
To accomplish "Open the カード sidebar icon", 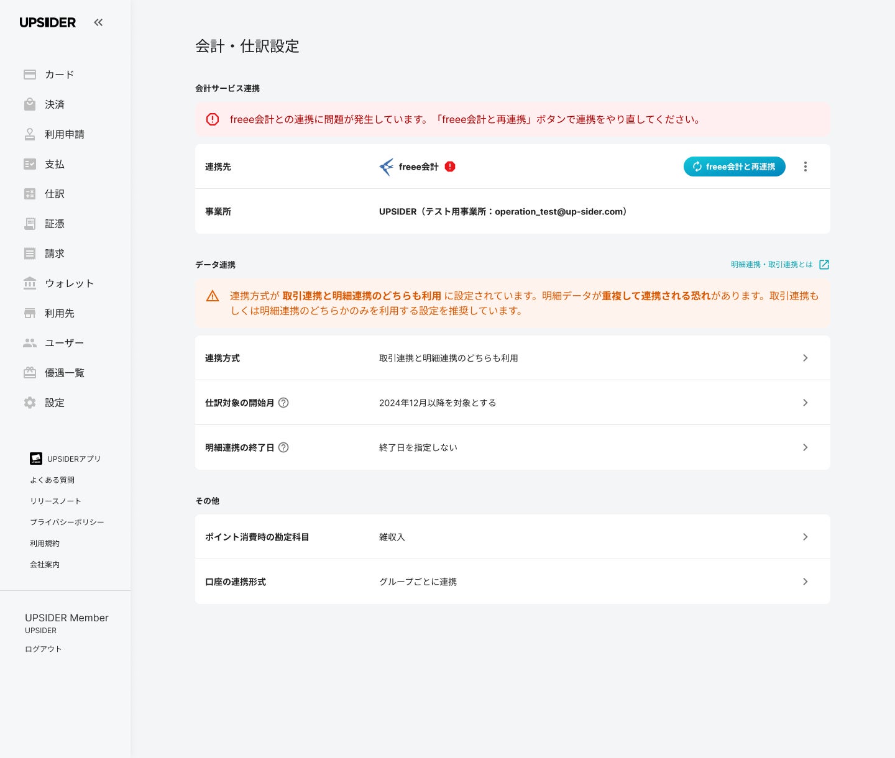I will coord(30,75).
